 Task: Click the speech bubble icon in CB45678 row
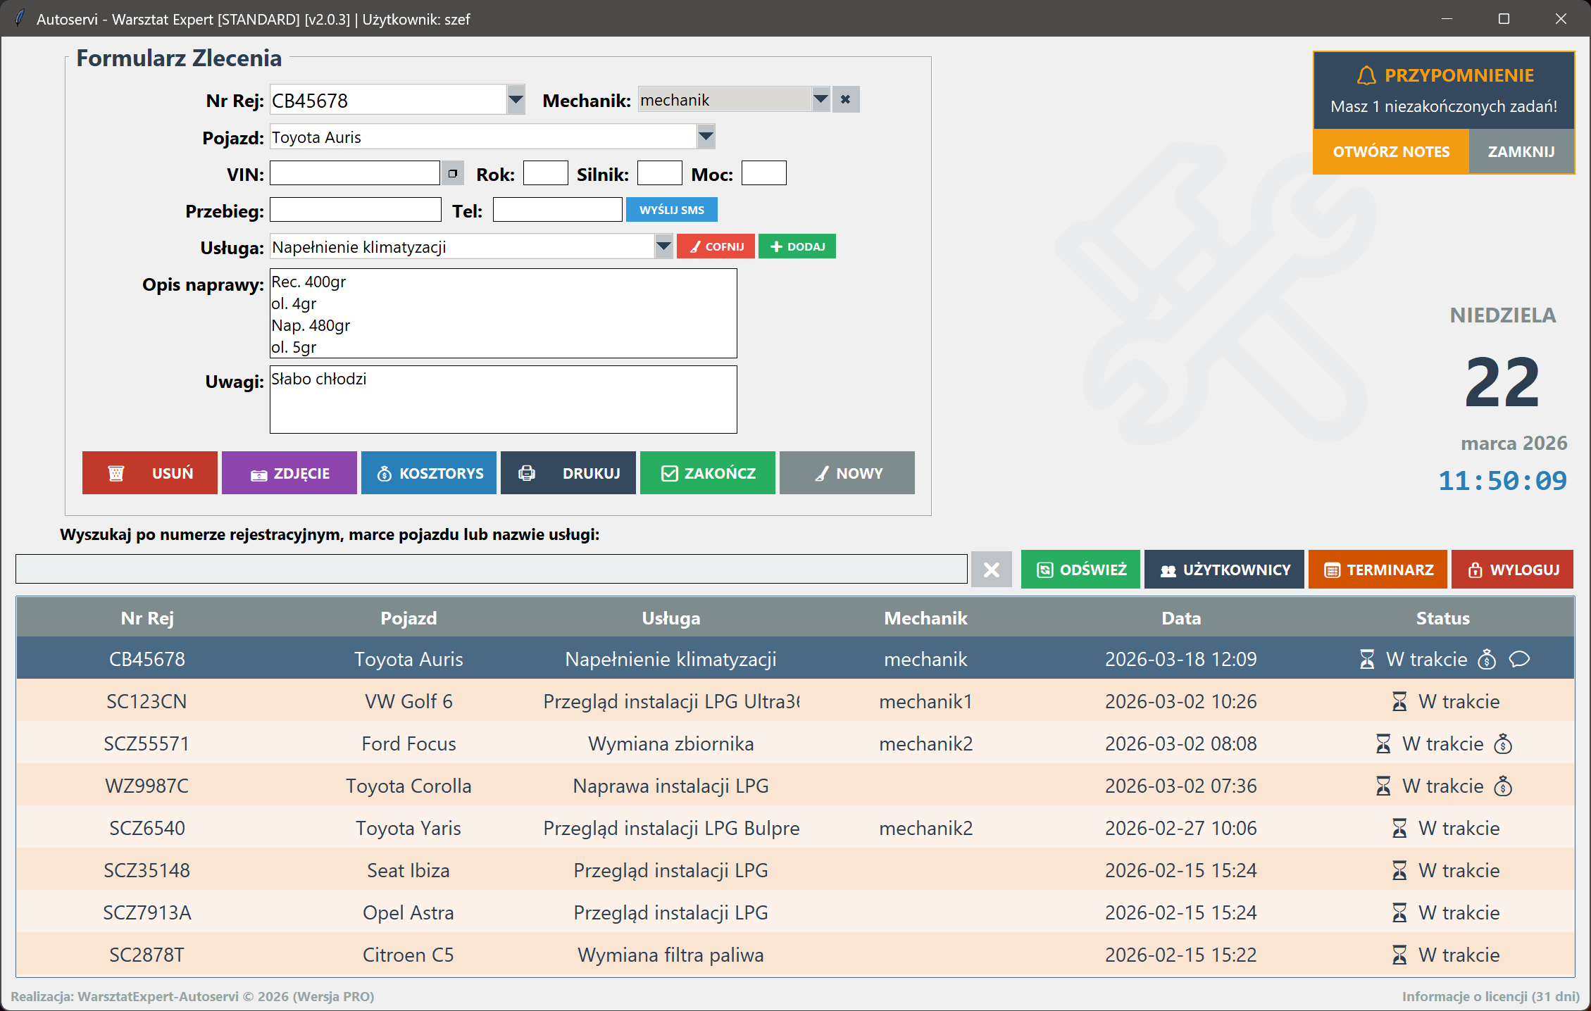[1519, 659]
